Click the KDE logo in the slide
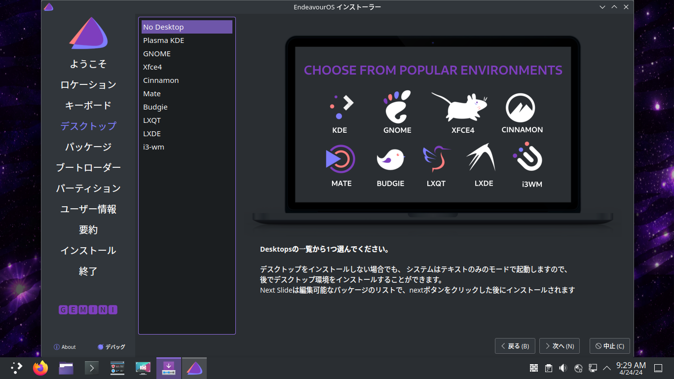The width and height of the screenshot is (674, 379). pos(341,107)
